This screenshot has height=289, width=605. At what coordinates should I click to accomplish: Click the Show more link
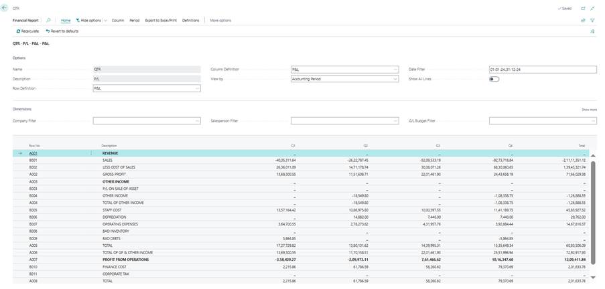[x=589, y=109]
